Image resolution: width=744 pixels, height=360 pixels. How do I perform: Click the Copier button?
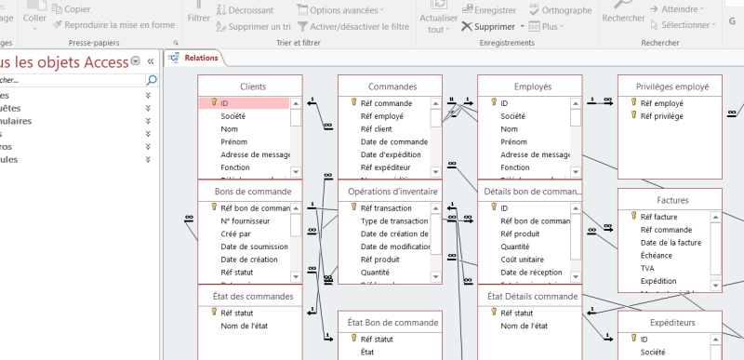(72, 9)
